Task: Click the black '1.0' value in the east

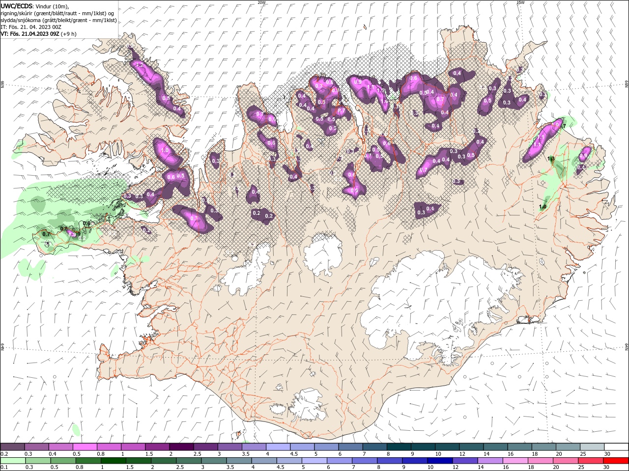Action: (543, 207)
